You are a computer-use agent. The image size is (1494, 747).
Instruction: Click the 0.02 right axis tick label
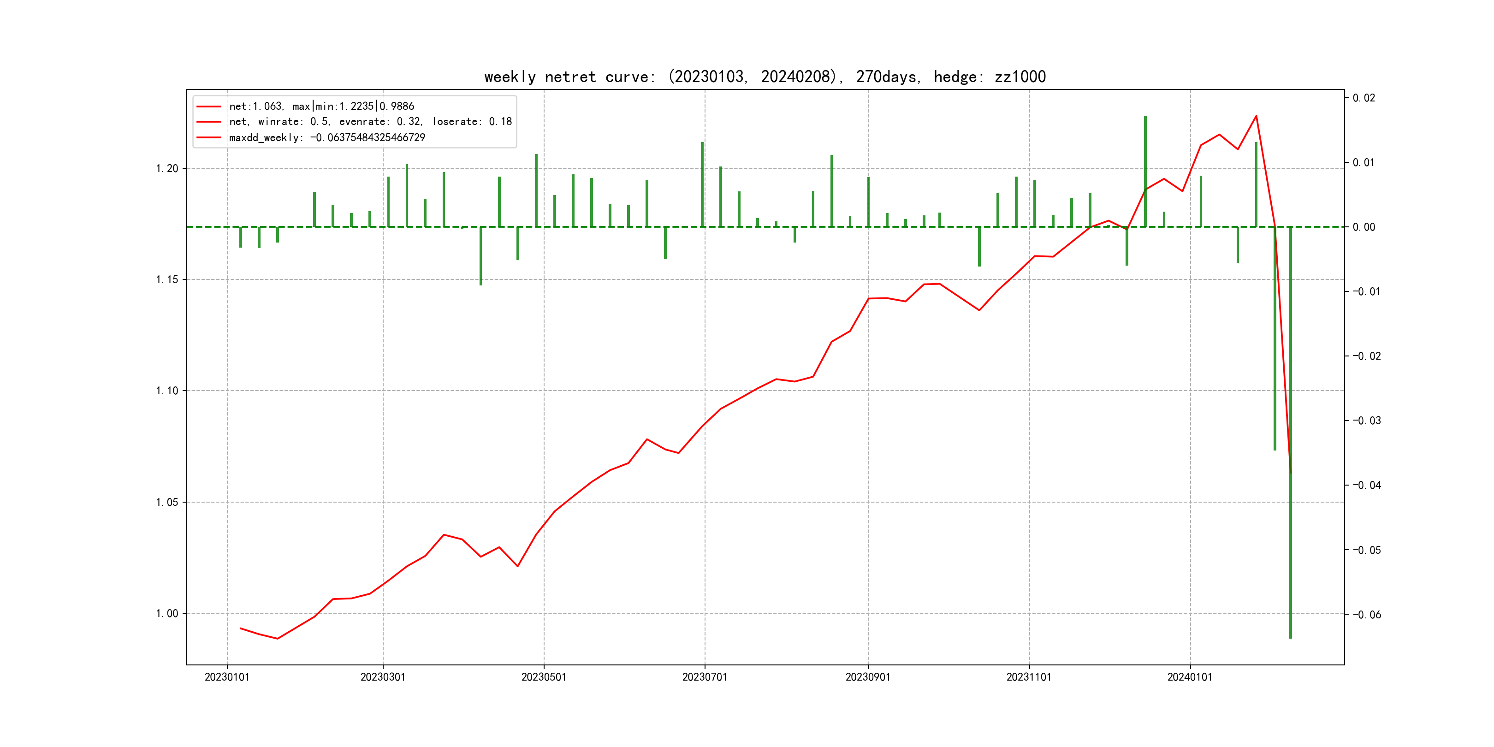(1364, 98)
